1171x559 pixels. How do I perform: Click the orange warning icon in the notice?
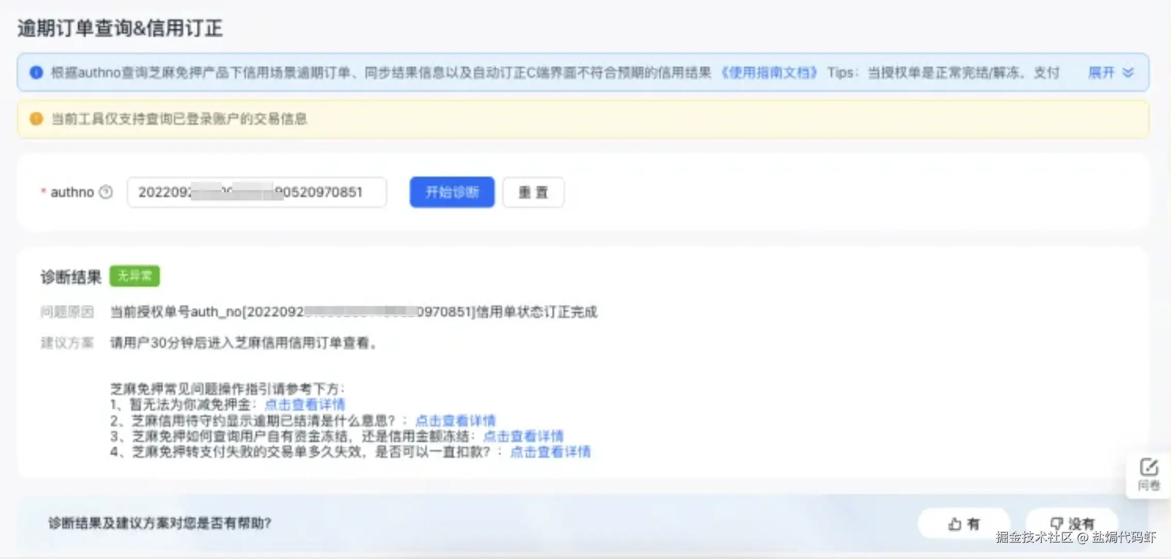tap(36, 119)
